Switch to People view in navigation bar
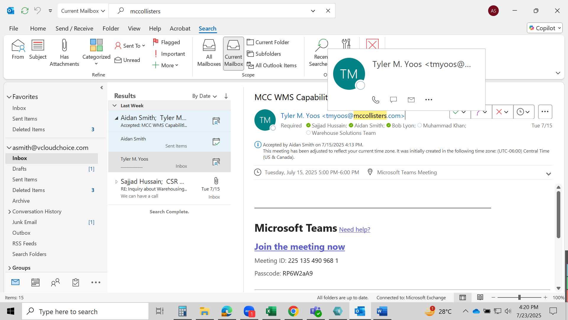Viewport: 568px width, 320px height. click(55, 282)
